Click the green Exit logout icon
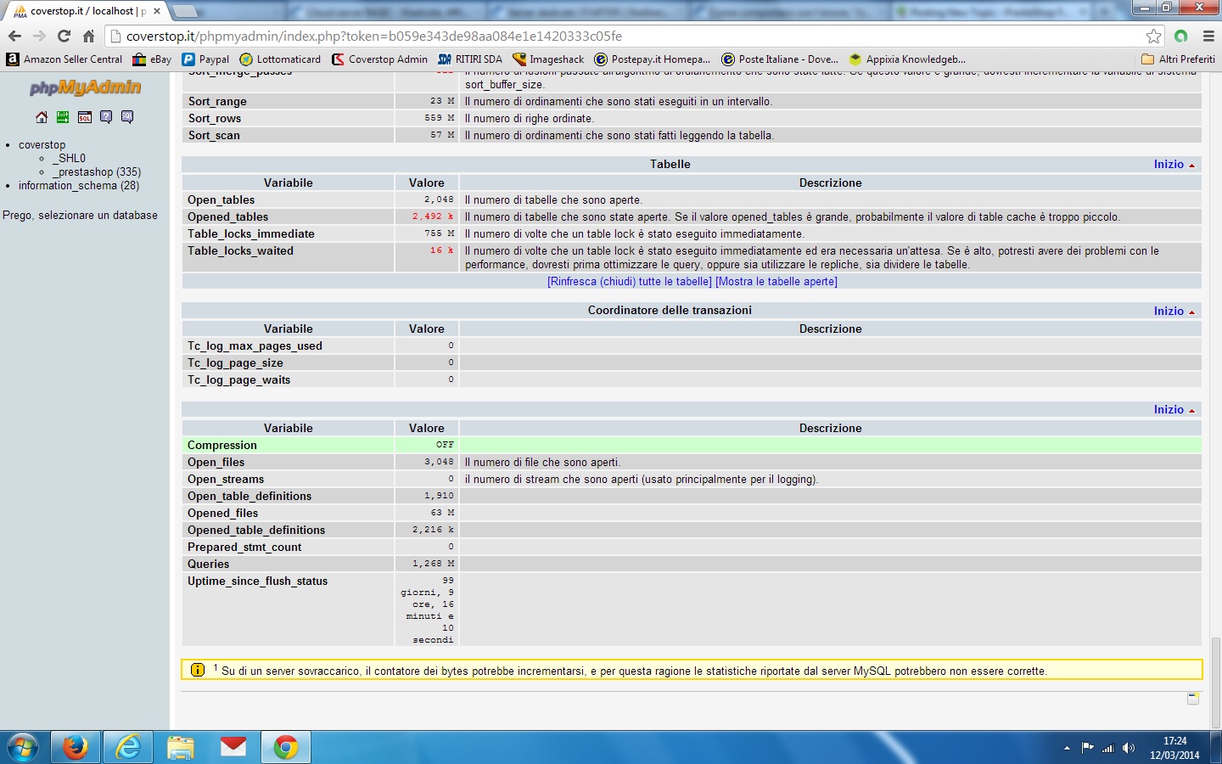Screen dimensions: 1222x764 coord(63,117)
